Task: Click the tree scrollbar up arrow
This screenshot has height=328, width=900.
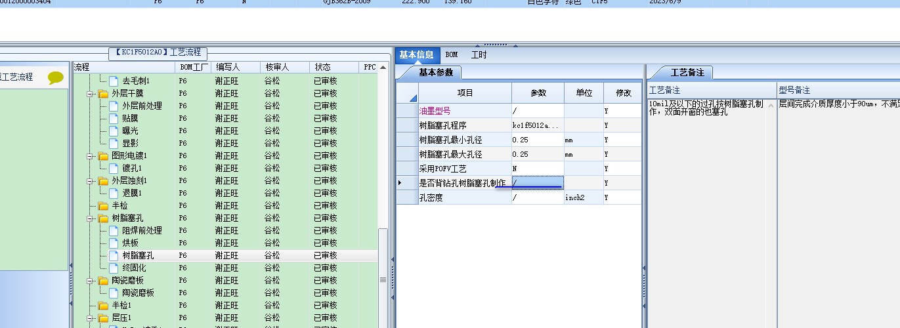Action: pos(383,67)
